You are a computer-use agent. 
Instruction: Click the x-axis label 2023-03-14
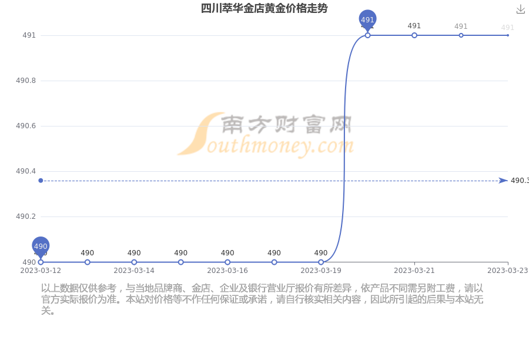pyautogui.click(x=134, y=271)
